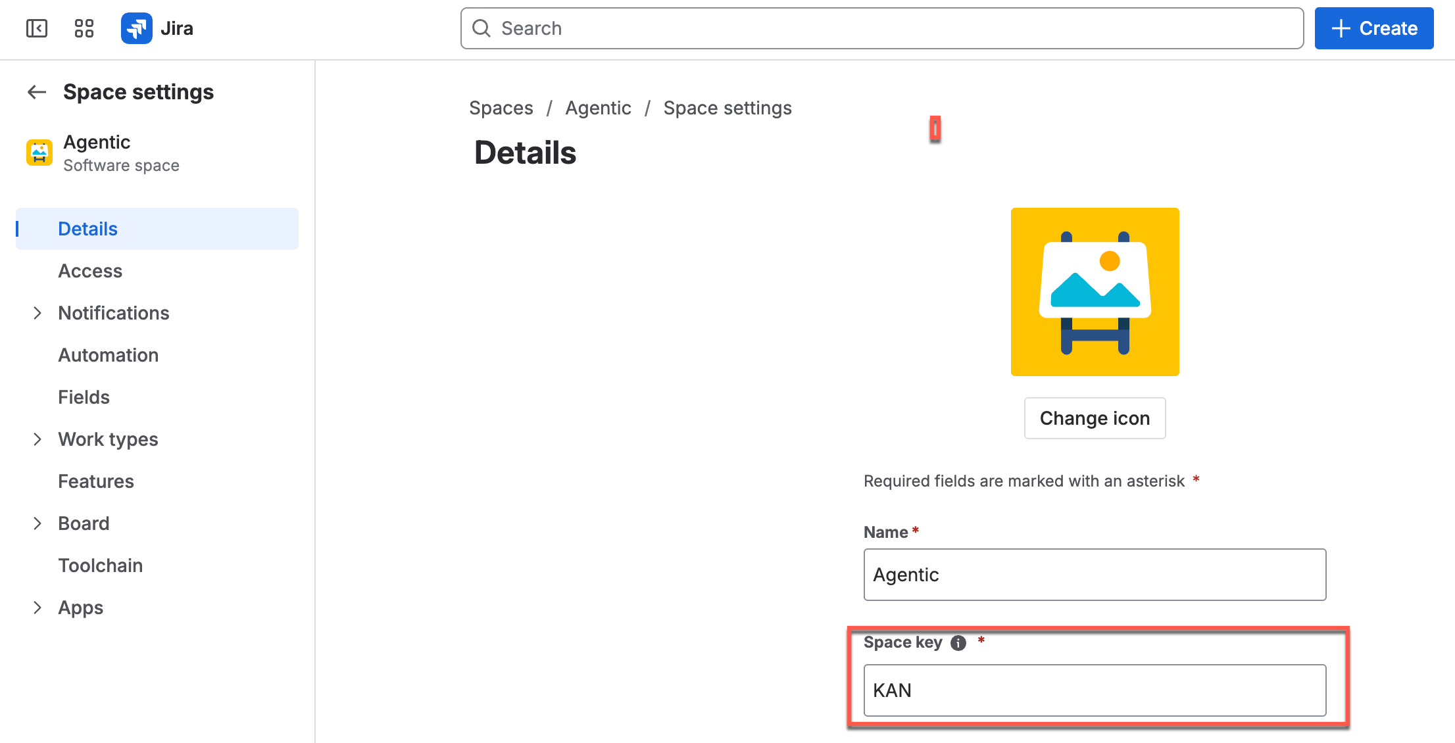Open the Access settings page

click(157, 271)
